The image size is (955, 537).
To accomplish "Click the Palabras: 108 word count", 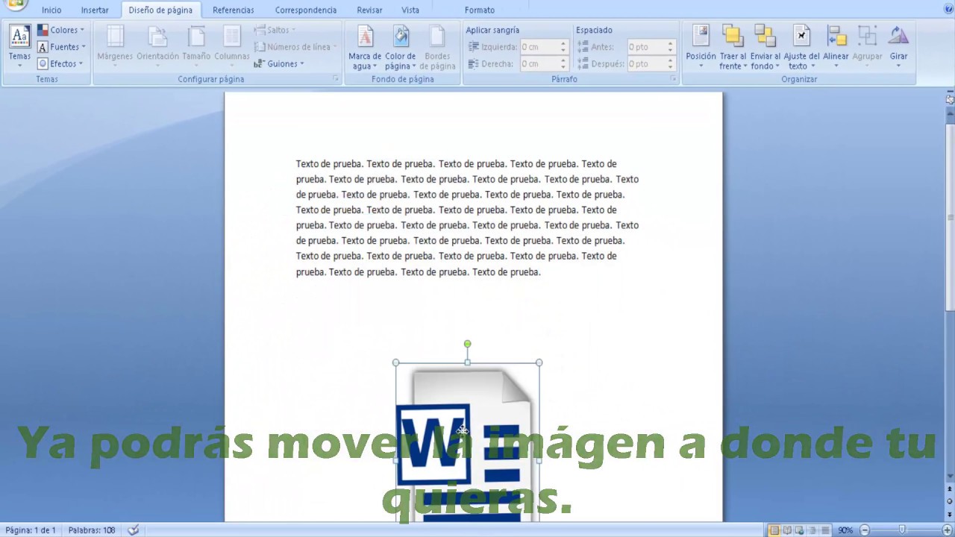I will (x=92, y=530).
